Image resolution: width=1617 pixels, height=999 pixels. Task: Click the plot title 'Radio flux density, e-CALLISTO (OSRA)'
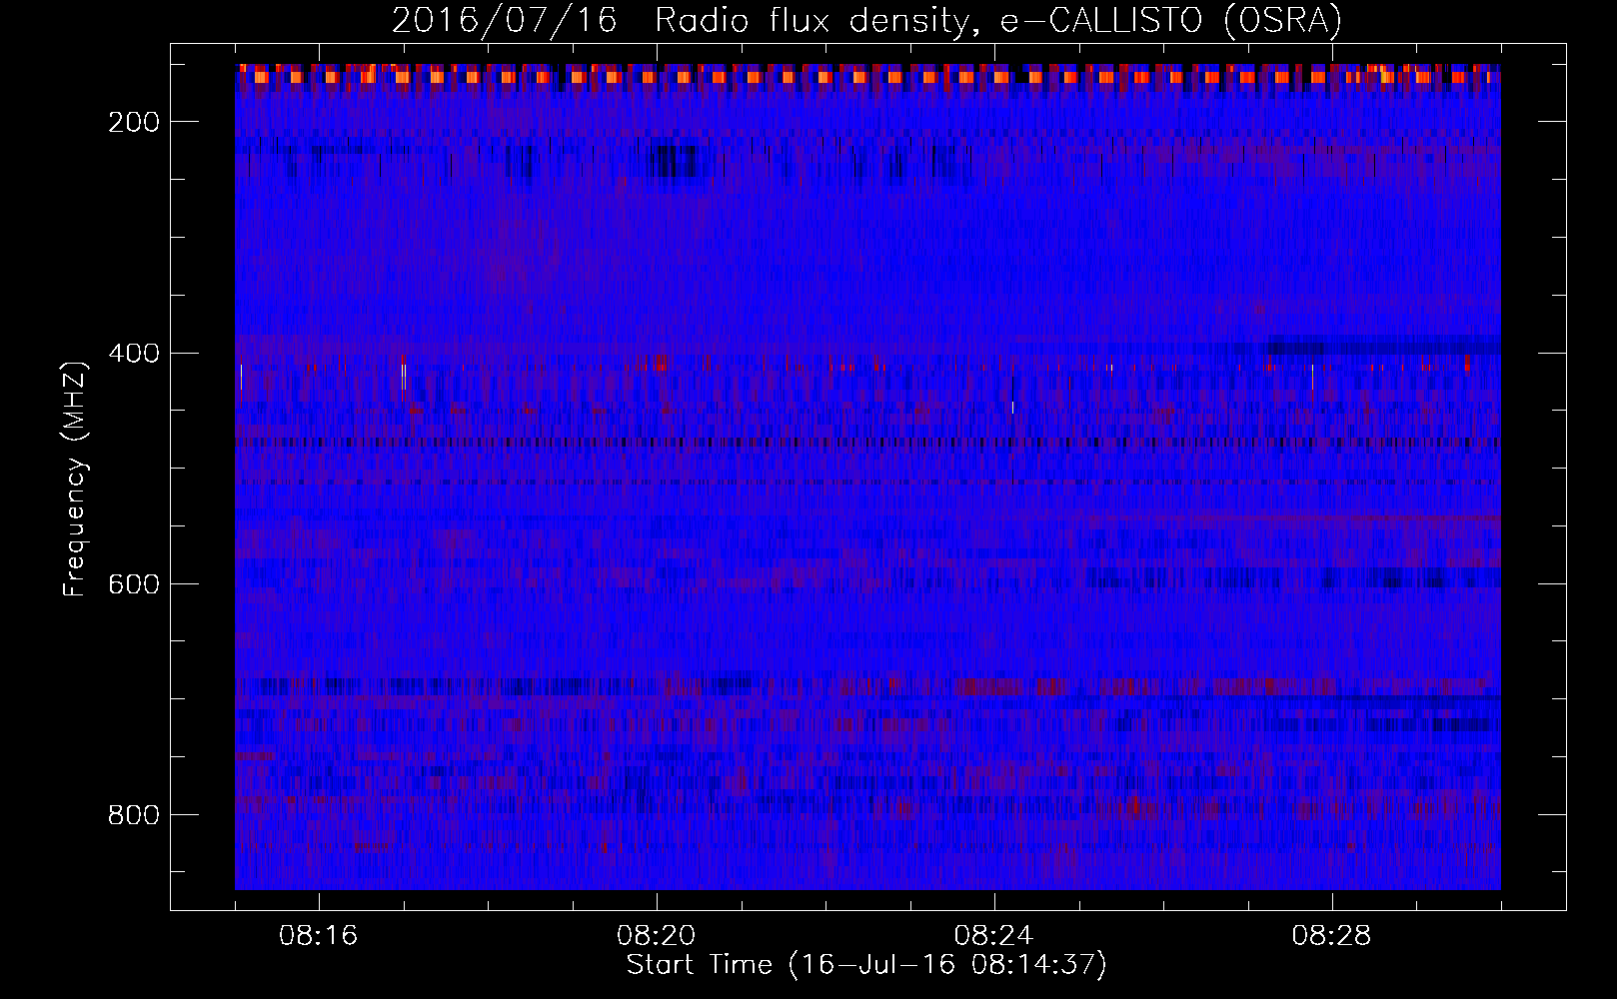(x=998, y=21)
